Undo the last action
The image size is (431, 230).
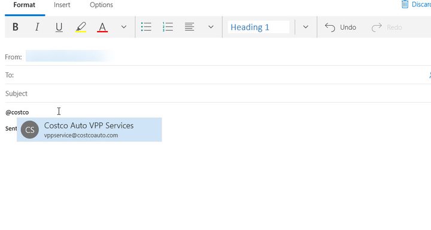[340, 27]
